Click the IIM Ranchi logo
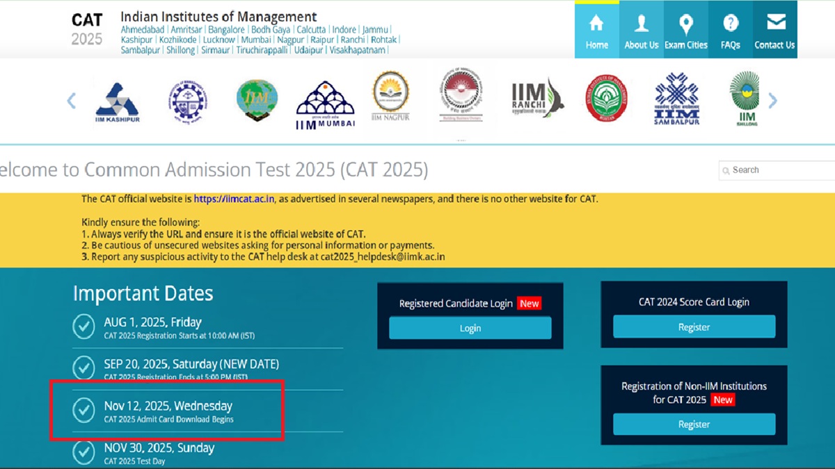Viewport: 835px width, 469px height. 536,97
